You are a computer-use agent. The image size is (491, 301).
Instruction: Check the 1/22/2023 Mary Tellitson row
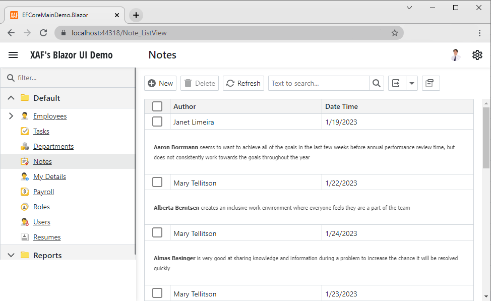[157, 182]
